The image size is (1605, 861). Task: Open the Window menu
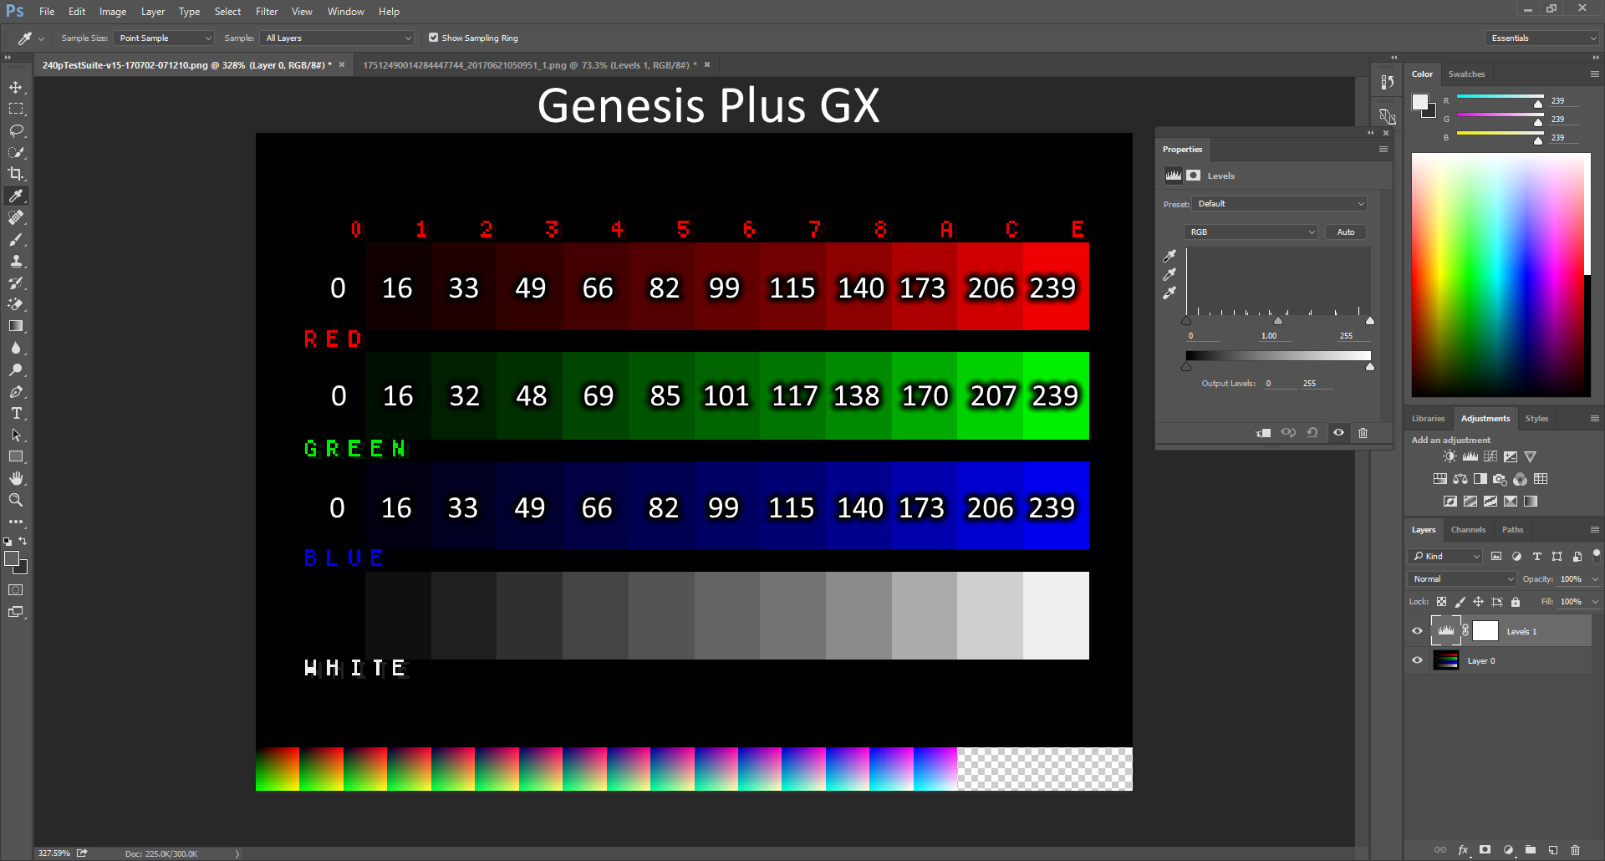346,12
